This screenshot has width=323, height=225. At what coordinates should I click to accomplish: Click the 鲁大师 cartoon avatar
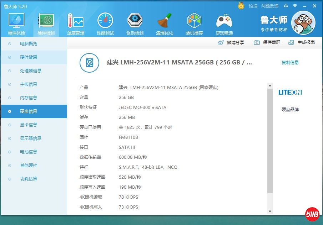pyautogui.click(x=303, y=23)
